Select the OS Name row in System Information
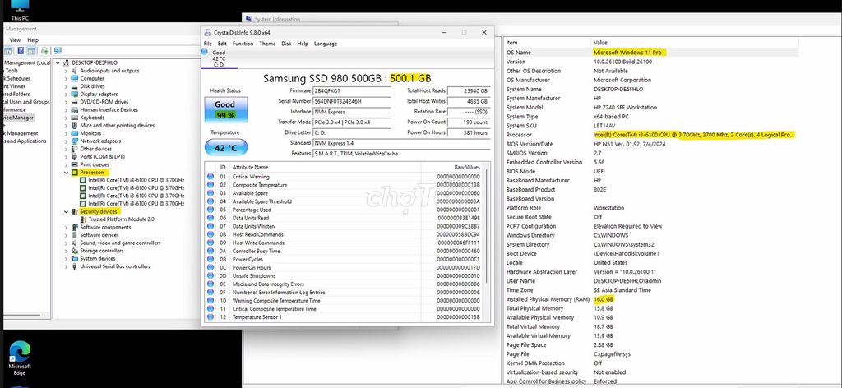 (x=651, y=53)
